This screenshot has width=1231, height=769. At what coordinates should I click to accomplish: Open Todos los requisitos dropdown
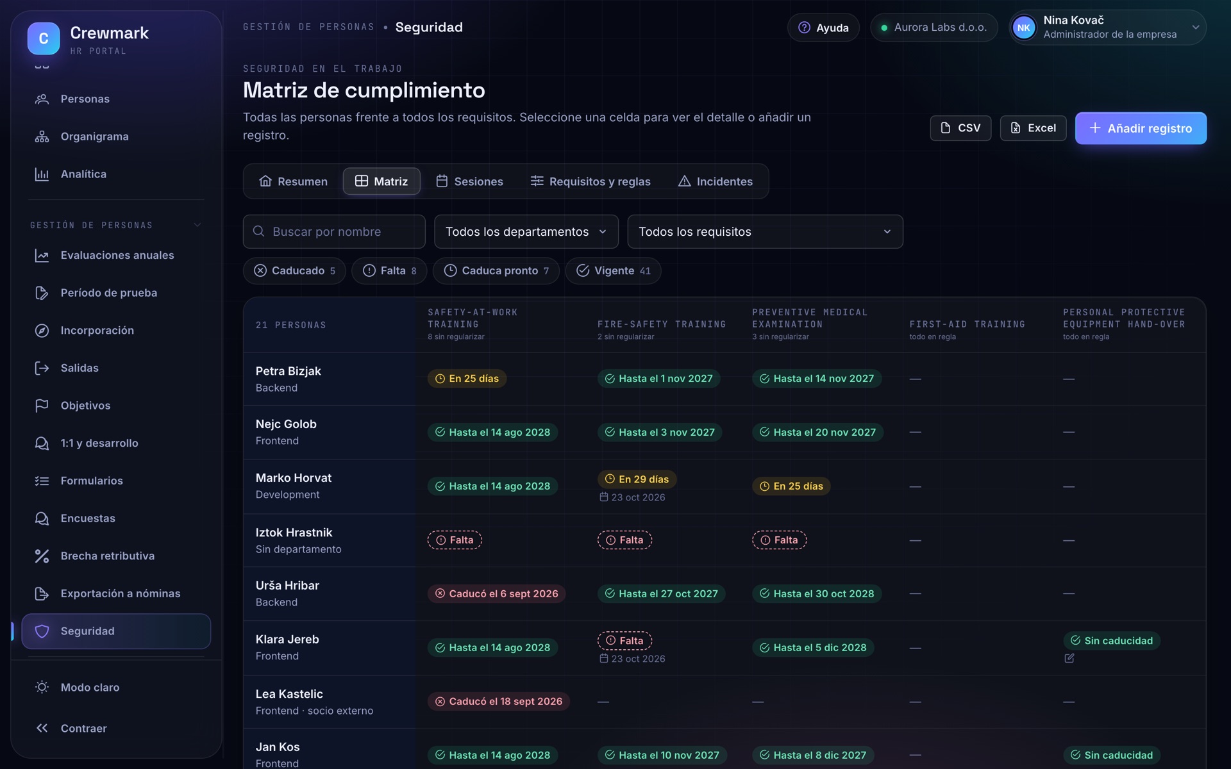(x=765, y=231)
